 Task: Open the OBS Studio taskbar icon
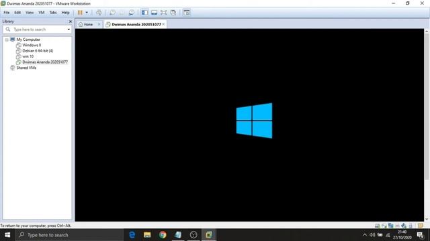(x=193, y=235)
